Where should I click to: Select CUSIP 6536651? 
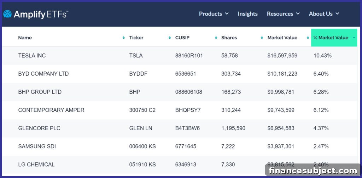pyautogui.click(x=186, y=74)
